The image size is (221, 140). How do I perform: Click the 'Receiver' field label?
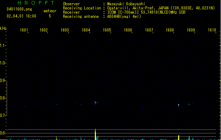tap(71, 12)
